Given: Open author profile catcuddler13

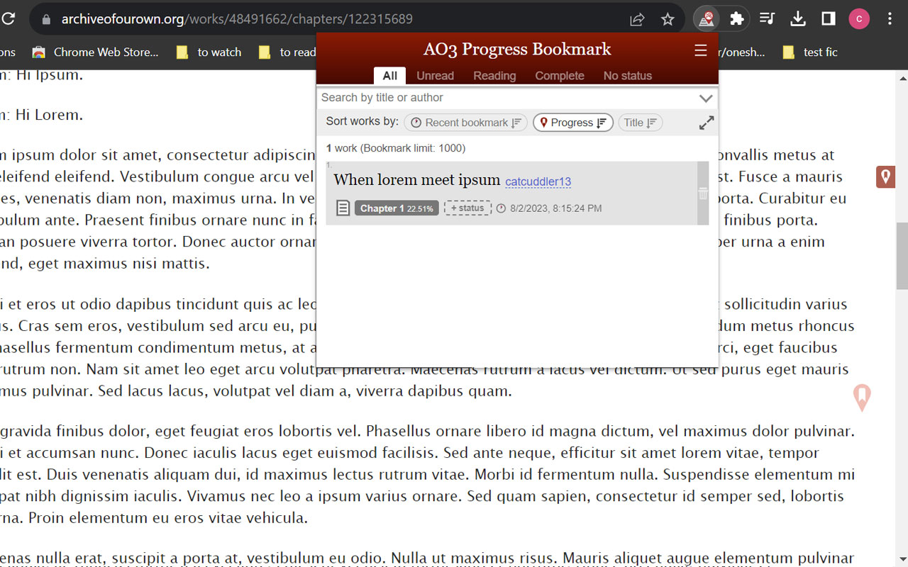Looking at the screenshot, I should (538, 181).
